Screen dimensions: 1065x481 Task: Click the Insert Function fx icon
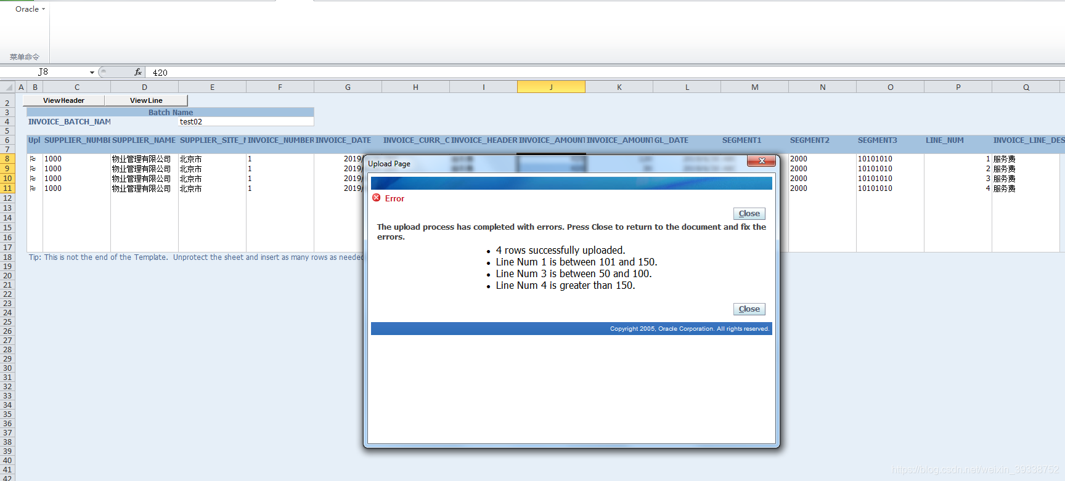(138, 72)
